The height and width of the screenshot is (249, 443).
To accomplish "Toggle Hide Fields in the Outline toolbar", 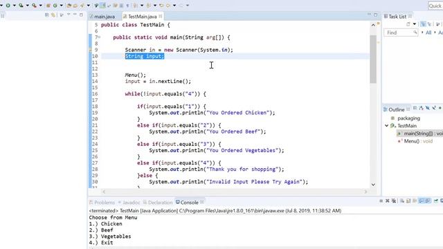I will (x=428, y=108).
